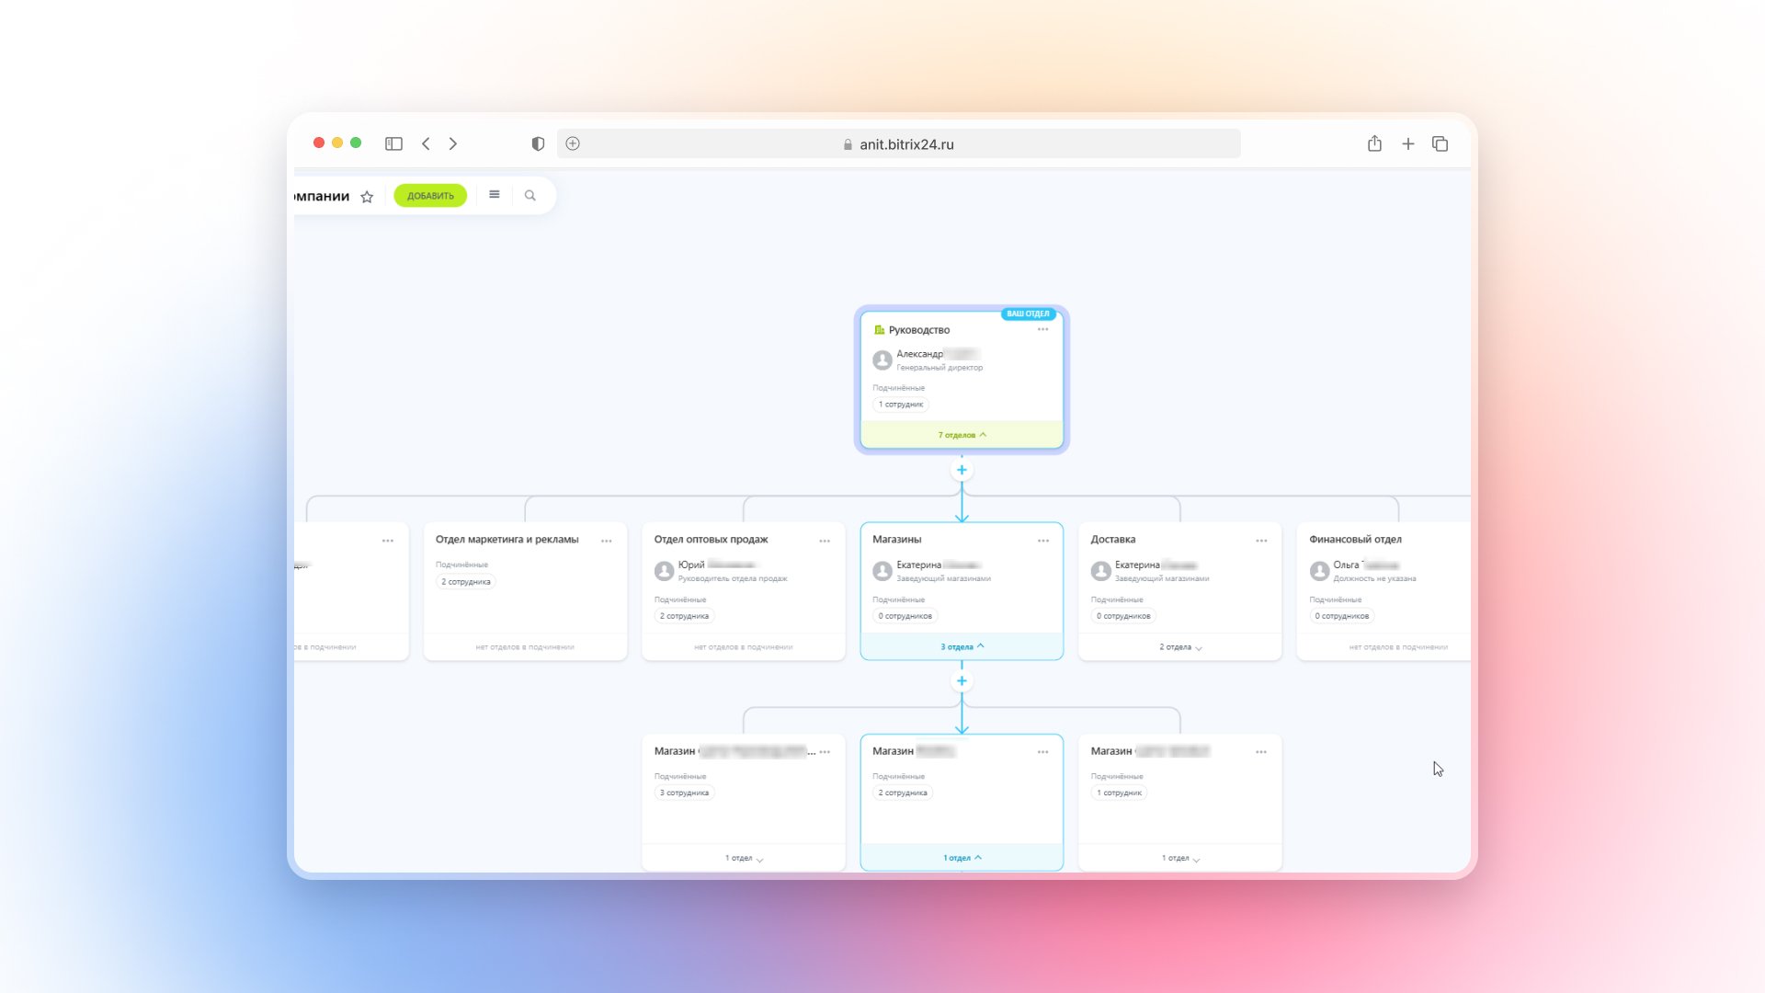Click plus icon below Магазины card

click(x=962, y=681)
